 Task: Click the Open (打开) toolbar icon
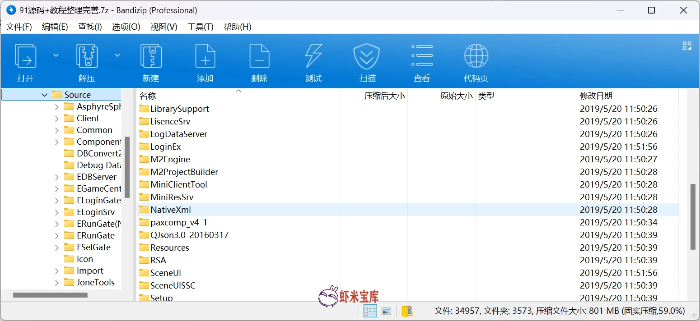26,56
